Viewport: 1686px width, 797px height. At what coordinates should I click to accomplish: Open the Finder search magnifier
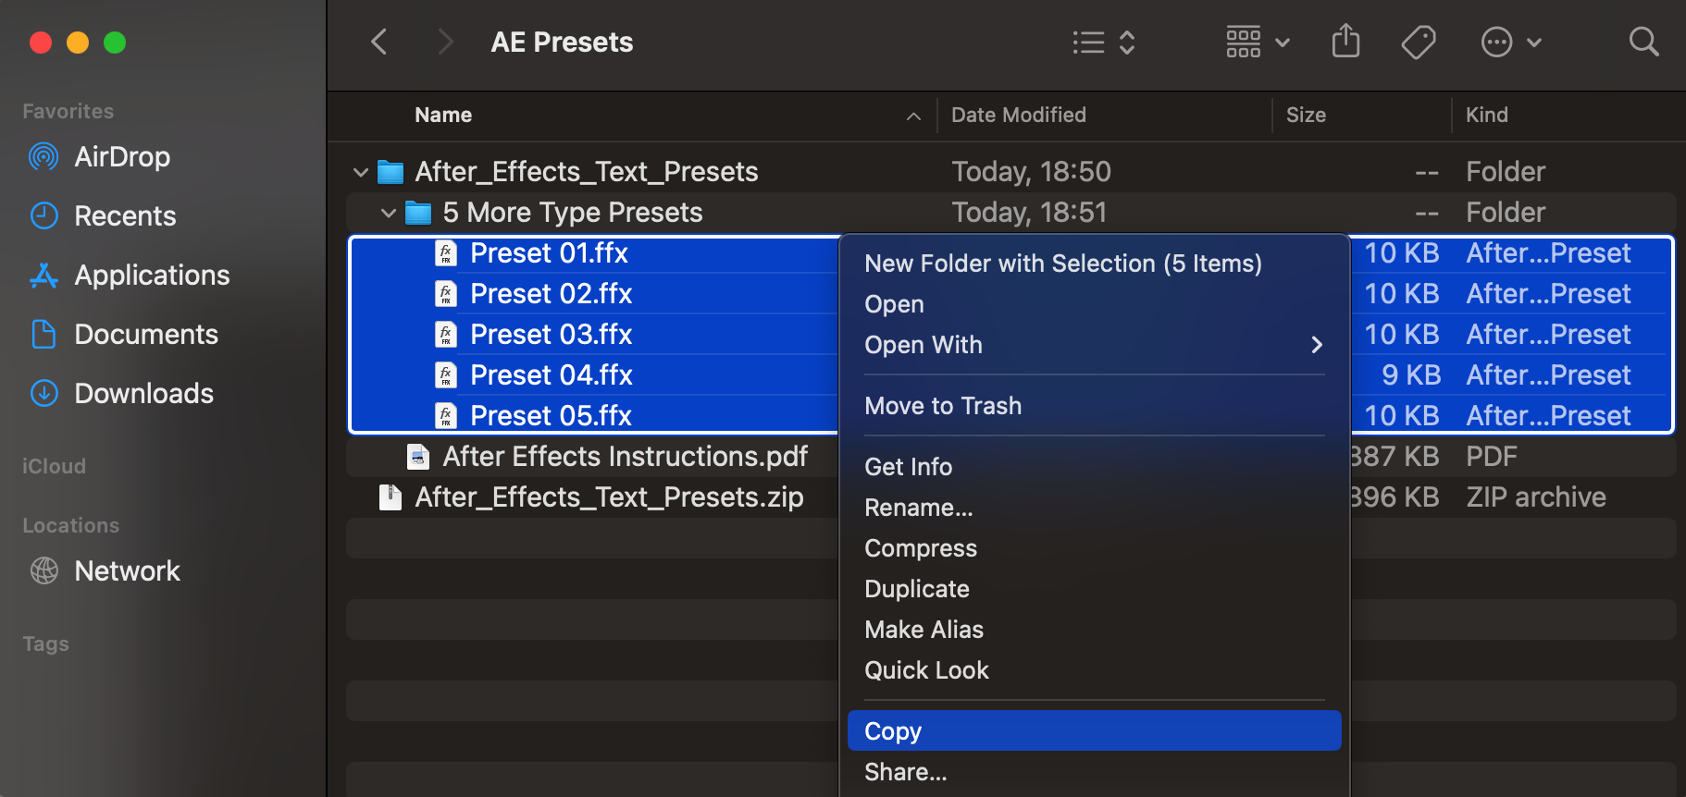click(x=1643, y=42)
